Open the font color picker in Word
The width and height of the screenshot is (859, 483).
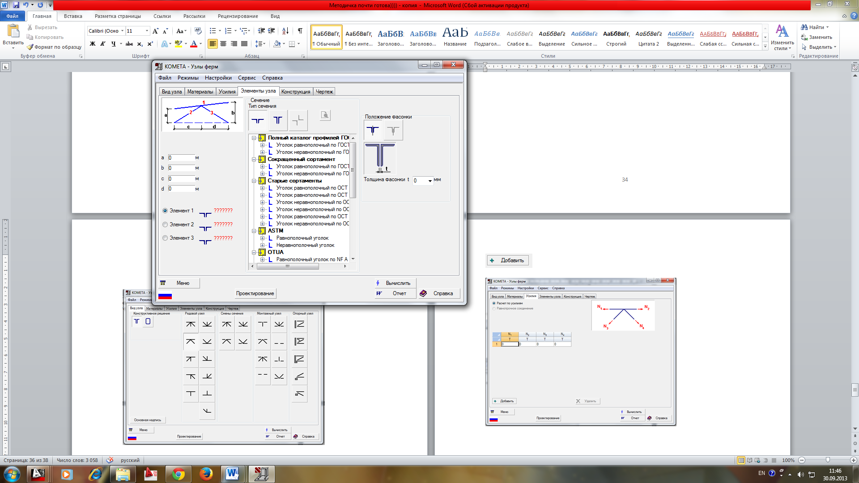(200, 44)
